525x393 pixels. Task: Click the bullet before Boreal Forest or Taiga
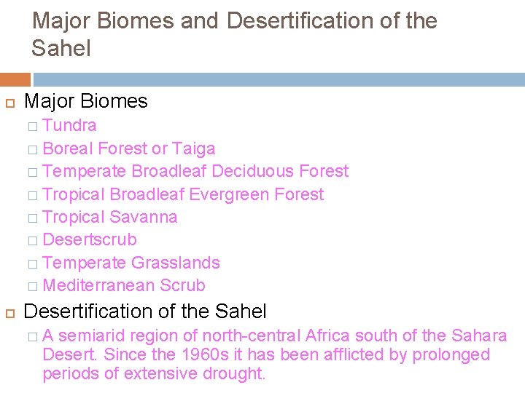(33, 150)
